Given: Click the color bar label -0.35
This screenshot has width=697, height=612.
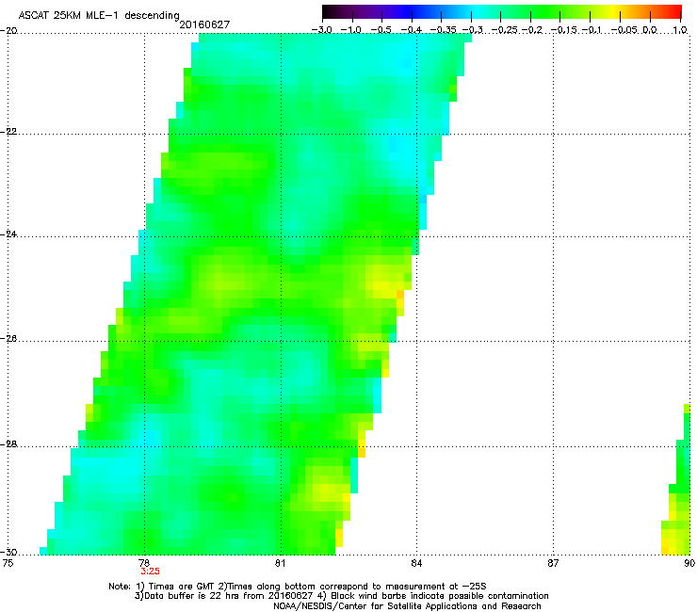Looking at the screenshot, I should (444, 30).
